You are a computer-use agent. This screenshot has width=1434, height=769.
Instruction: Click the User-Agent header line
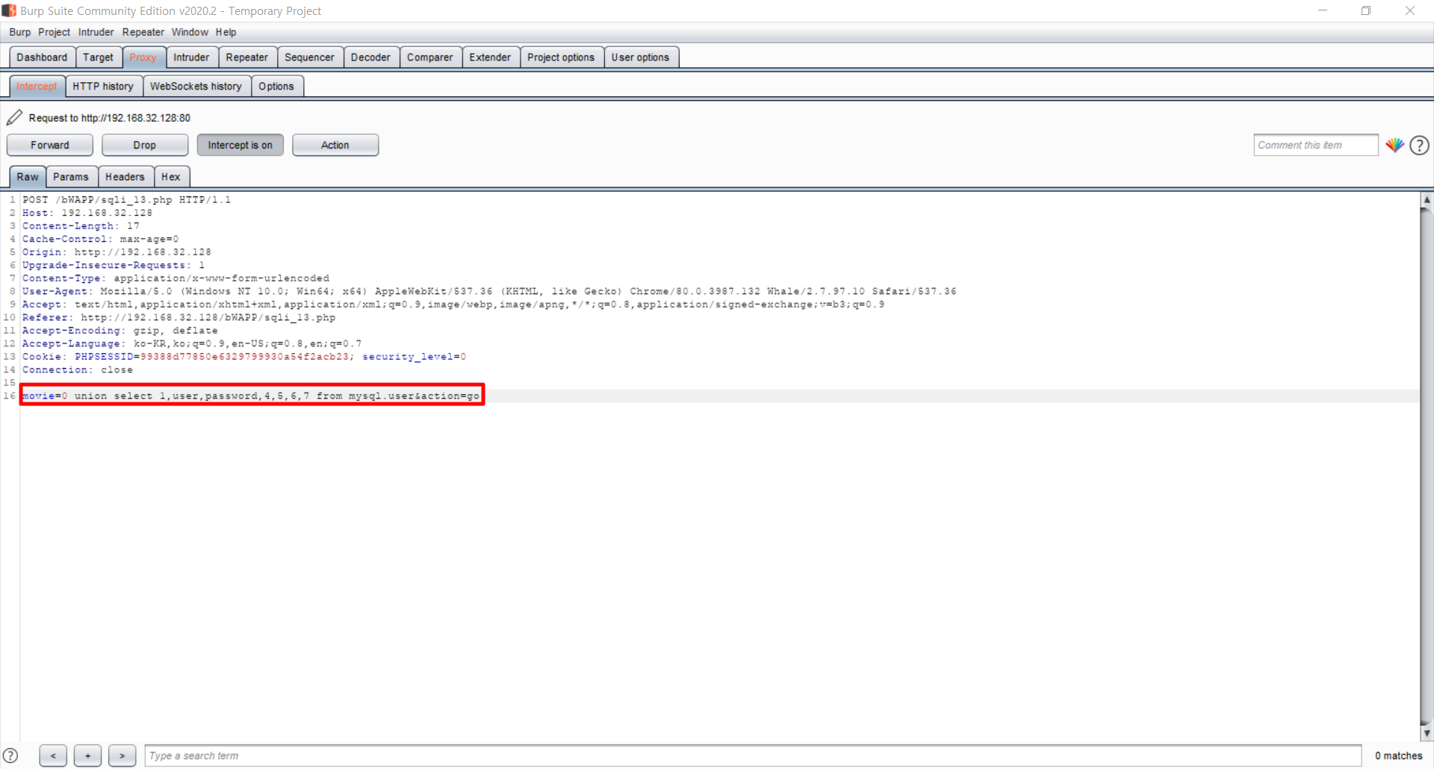tap(489, 291)
